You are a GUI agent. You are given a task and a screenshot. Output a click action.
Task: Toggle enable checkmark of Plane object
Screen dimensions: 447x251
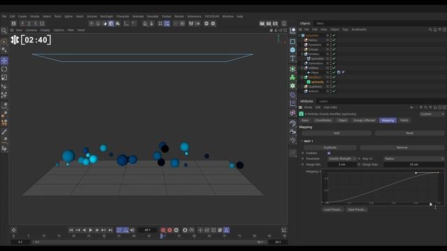334,73
